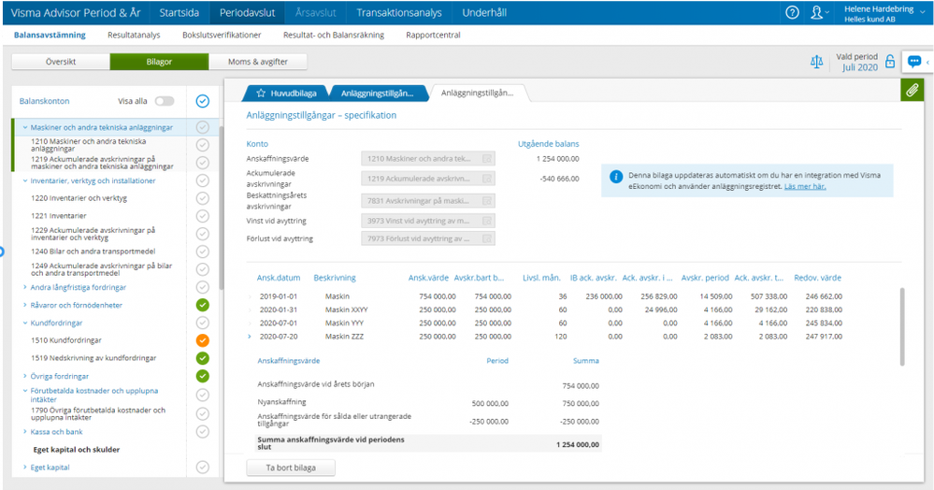Click the Ta bort bilaga button
This screenshot has width=934, height=490.
(290, 468)
